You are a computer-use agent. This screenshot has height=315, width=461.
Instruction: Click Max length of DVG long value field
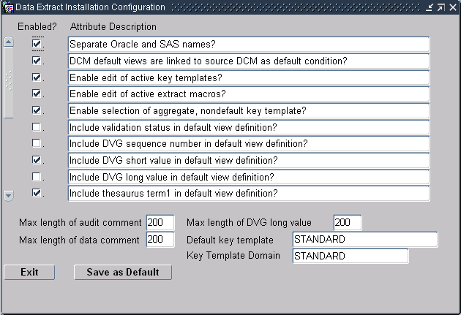(348, 222)
